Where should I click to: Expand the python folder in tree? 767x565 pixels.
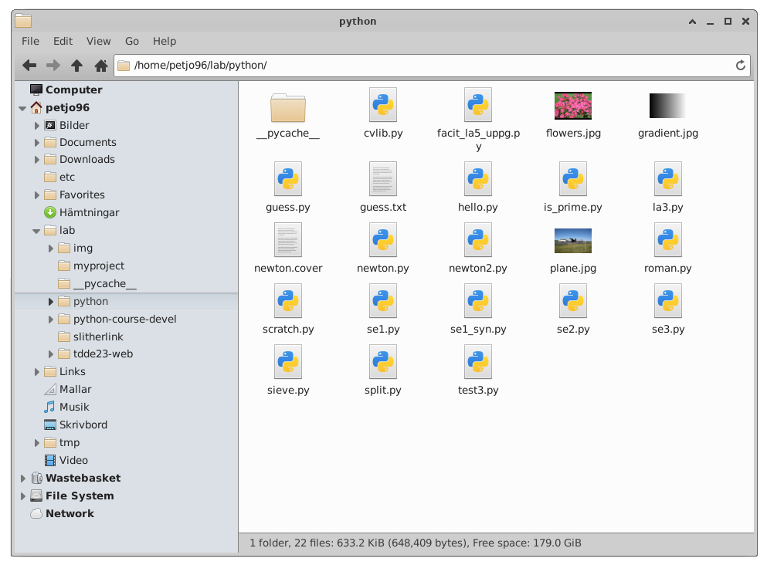[x=50, y=302]
